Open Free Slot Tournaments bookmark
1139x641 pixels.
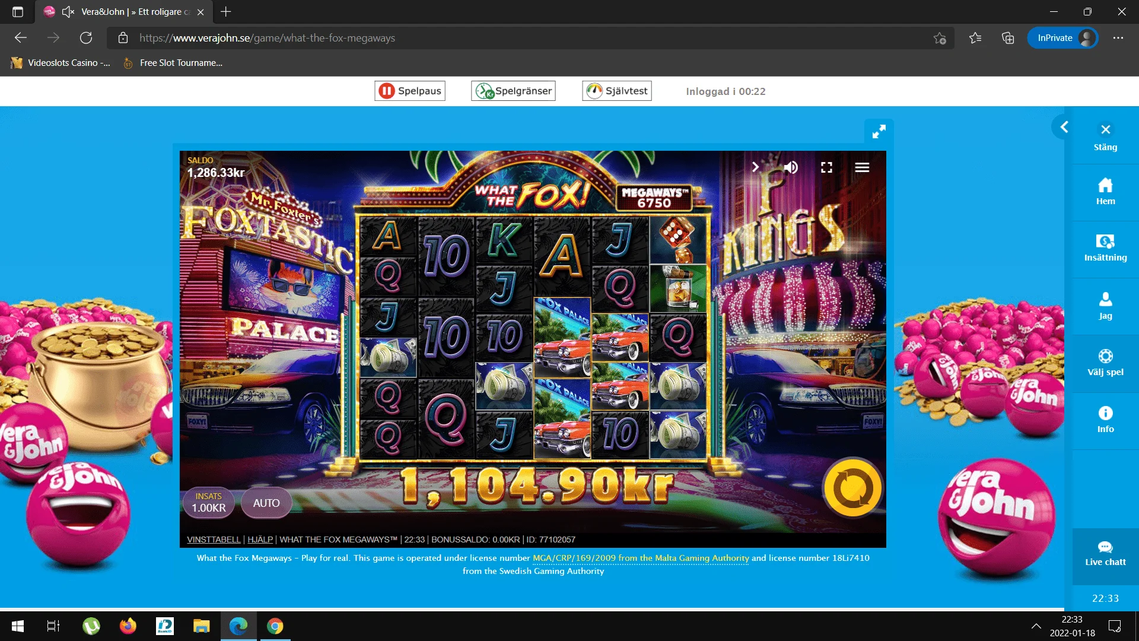173,63
